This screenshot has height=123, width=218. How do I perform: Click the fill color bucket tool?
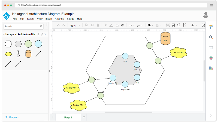coord(106,25)
